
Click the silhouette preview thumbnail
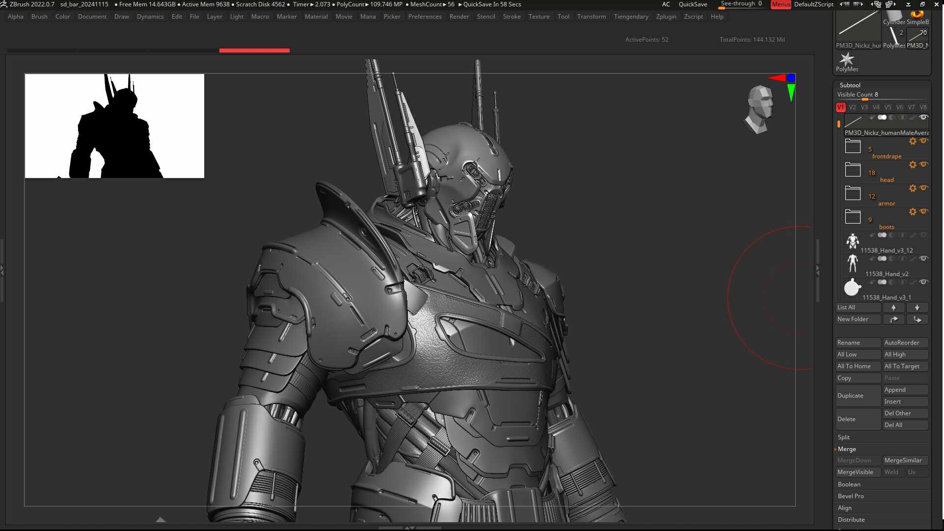tap(114, 126)
